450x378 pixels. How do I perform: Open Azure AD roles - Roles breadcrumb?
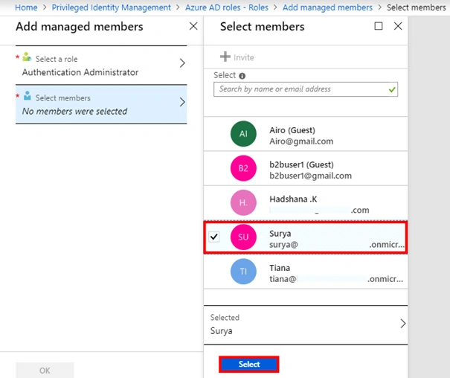[x=226, y=7]
